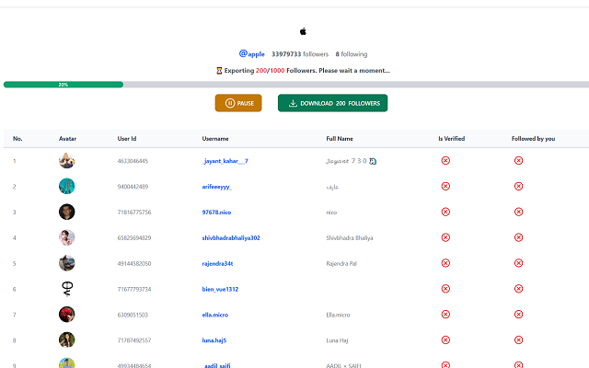Open username arifeeyyy_
The image size is (589, 368).
coord(217,187)
